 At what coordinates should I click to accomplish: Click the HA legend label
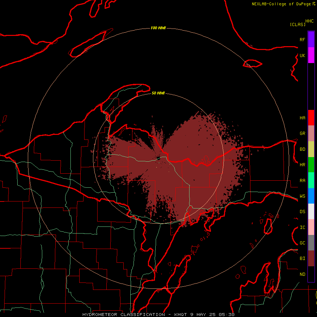pos(302,118)
